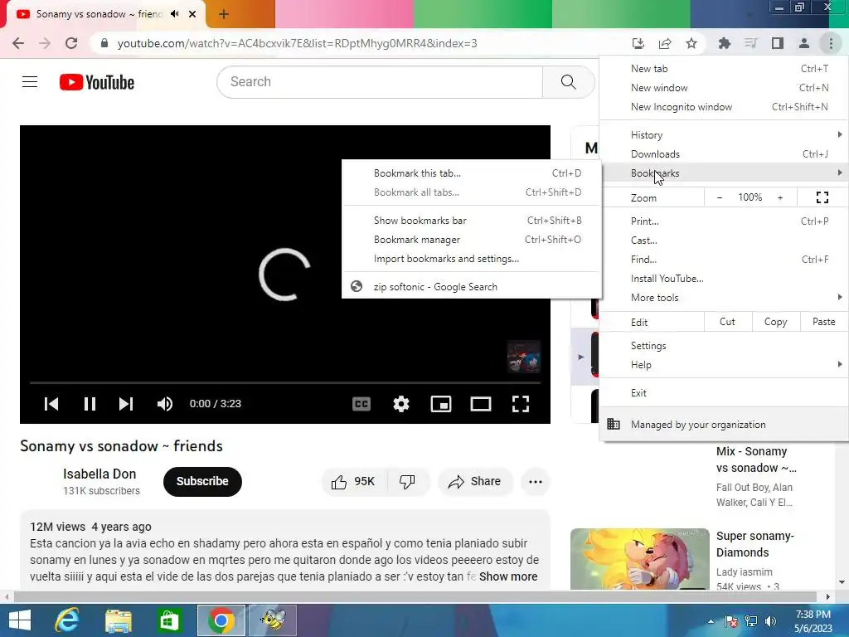Reload the YouTube page
The image size is (849, 637).
[x=71, y=43]
